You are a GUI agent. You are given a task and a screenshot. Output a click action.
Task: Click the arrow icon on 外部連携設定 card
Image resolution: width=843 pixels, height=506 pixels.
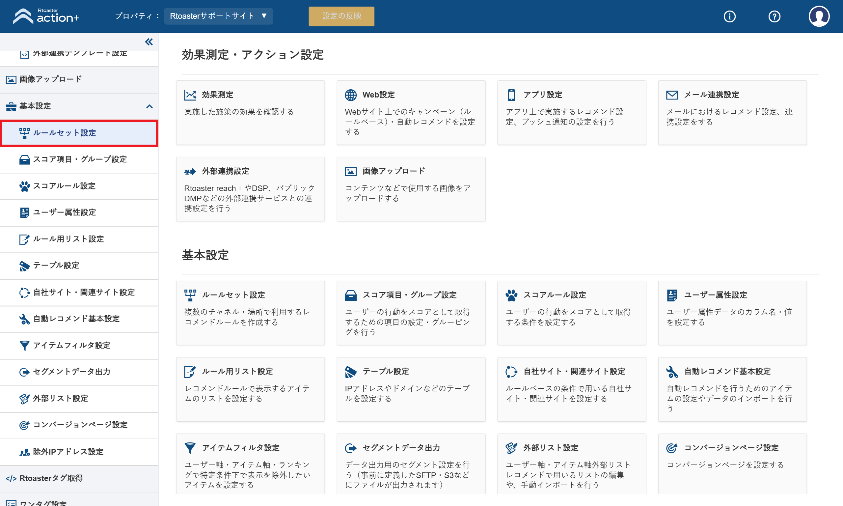tap(190, 171)
